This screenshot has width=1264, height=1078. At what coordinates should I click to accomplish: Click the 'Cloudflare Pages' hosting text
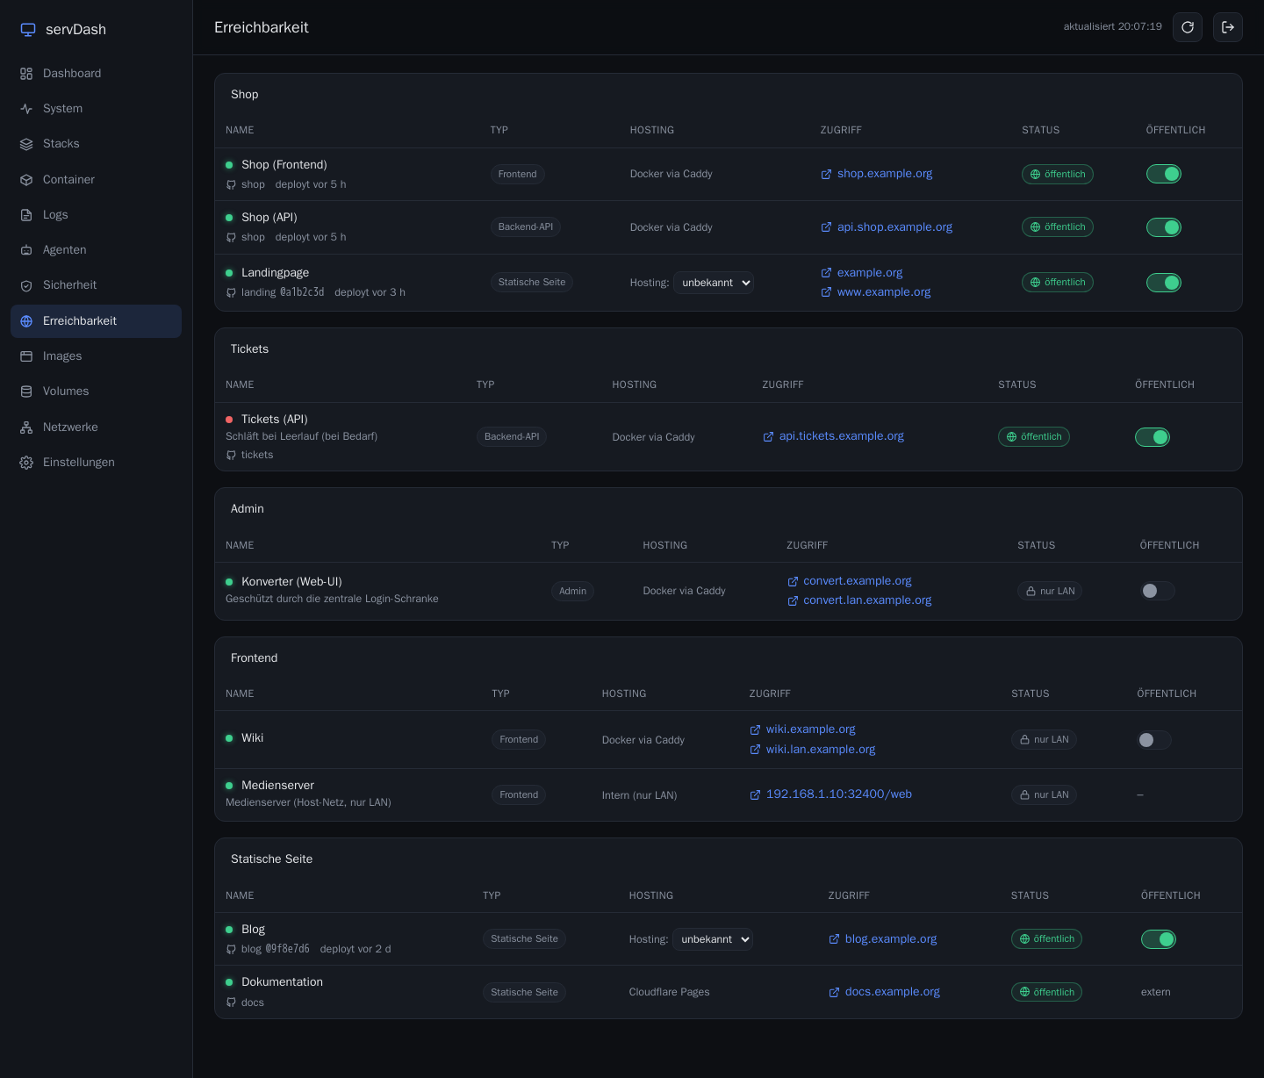(669, 993)
